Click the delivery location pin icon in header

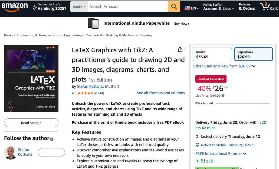coord(35,8)
